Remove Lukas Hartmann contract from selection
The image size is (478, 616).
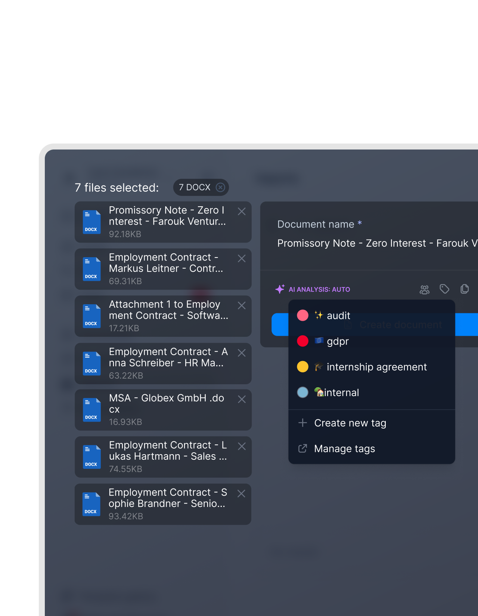(242, 447)
